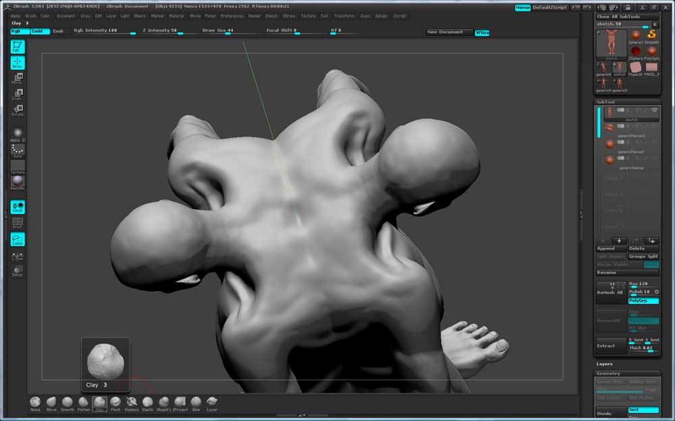Screen dimensions: 675x421
Task: Select the Move brush in bottom shelf
Action: [51, 403]
